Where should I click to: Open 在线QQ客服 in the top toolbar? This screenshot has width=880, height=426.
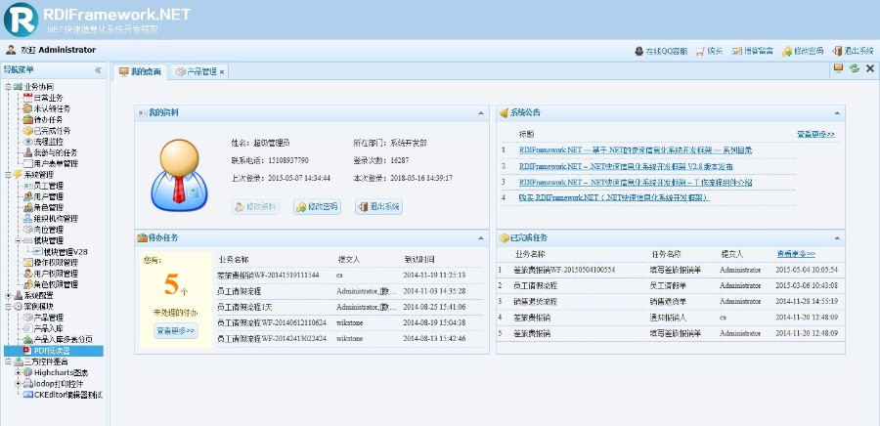661,51
